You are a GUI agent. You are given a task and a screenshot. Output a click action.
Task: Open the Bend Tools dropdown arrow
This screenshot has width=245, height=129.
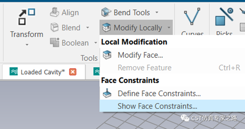157,12
